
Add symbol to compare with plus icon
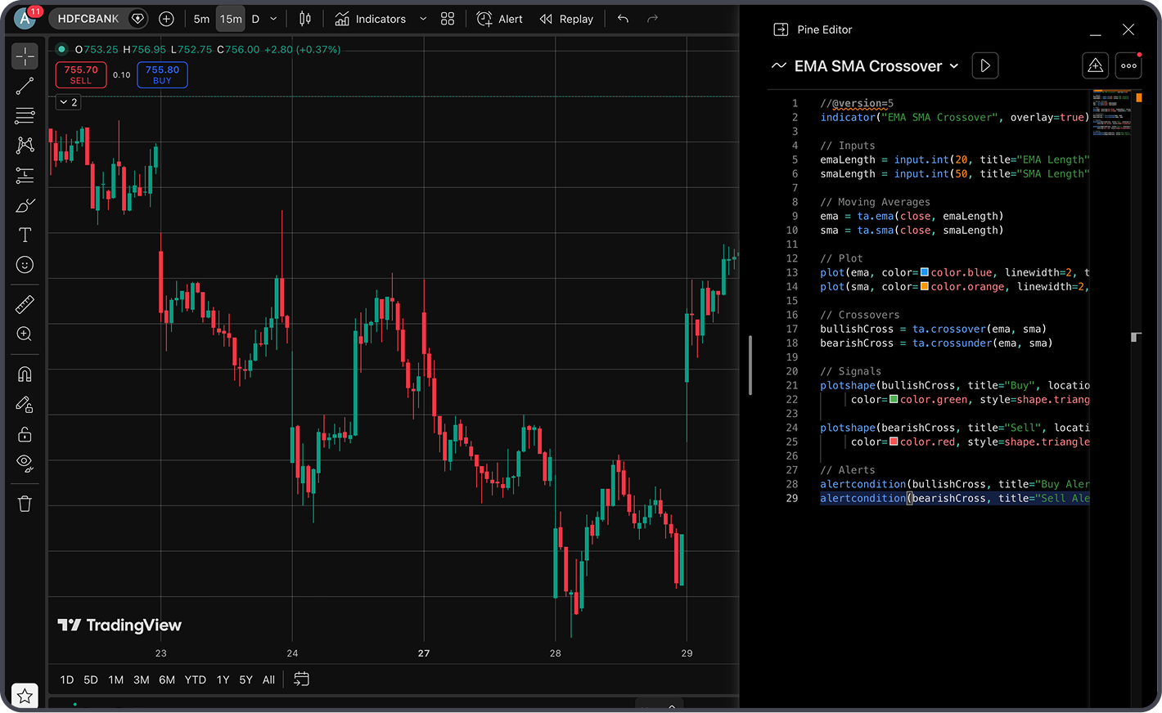166,19
